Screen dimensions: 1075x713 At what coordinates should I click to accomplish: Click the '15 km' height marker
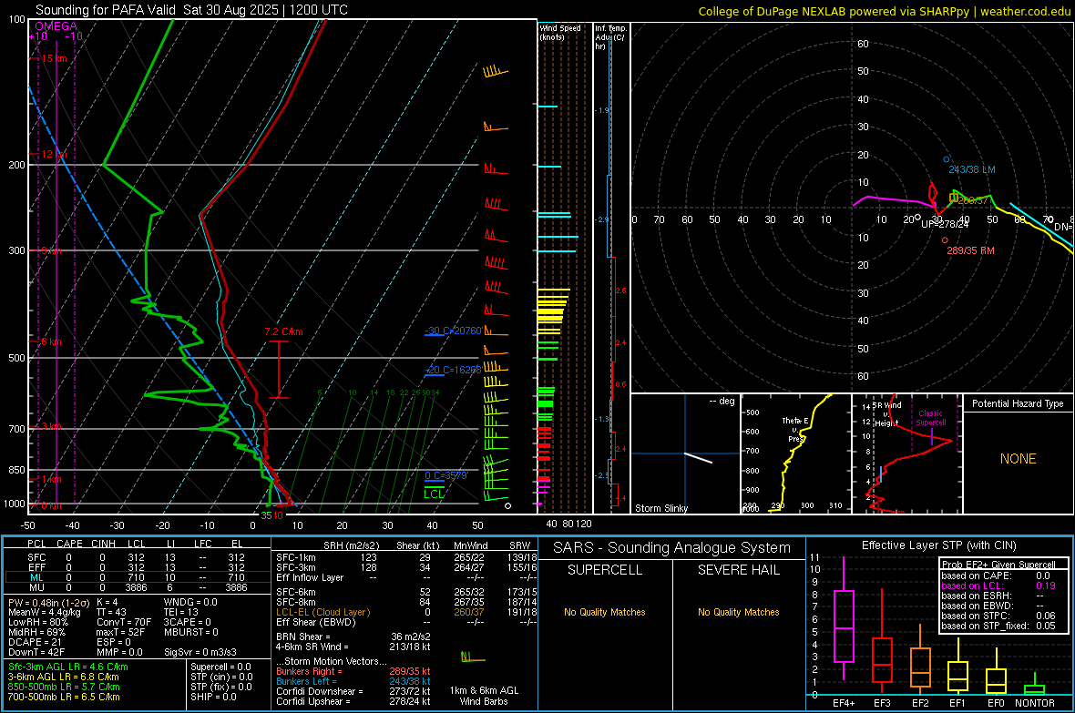[54, 58]
